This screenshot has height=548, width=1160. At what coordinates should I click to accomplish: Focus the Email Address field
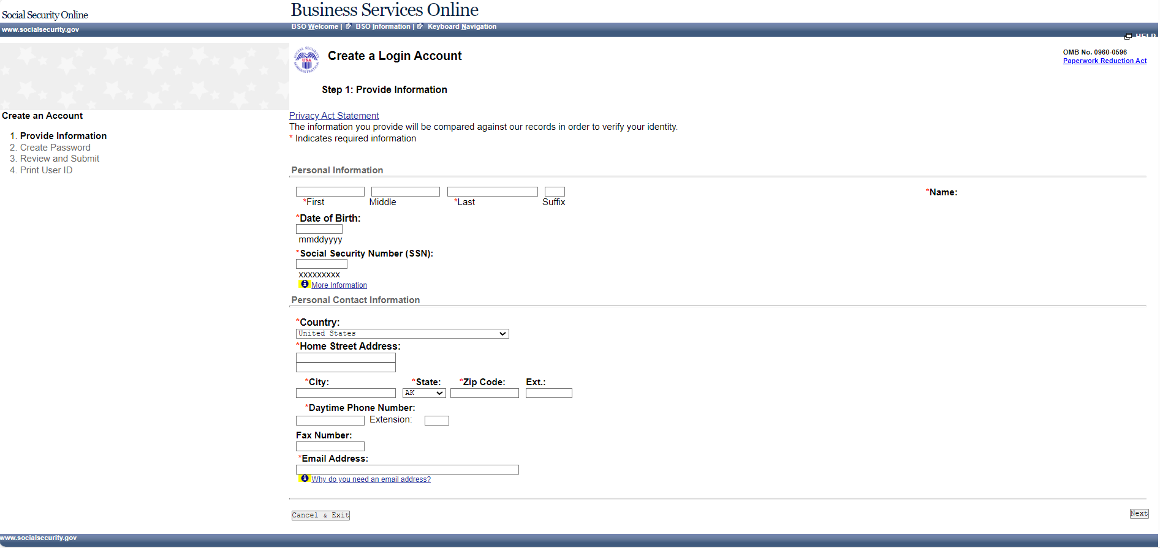click(x=408, y=470)
